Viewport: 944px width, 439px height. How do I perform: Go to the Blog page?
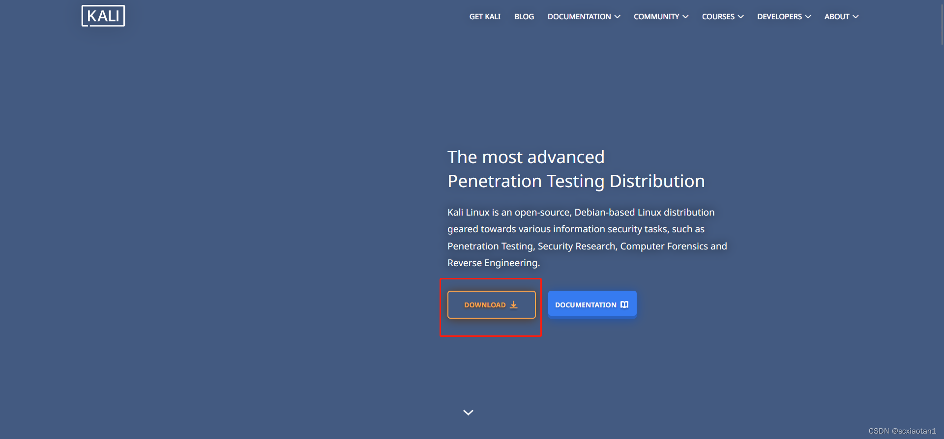click(x=524, y=17)
